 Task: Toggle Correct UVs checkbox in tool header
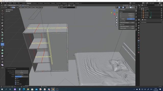coord(23,5)
